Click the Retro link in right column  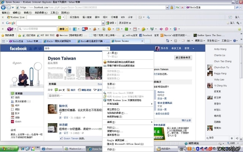(161, 92)
